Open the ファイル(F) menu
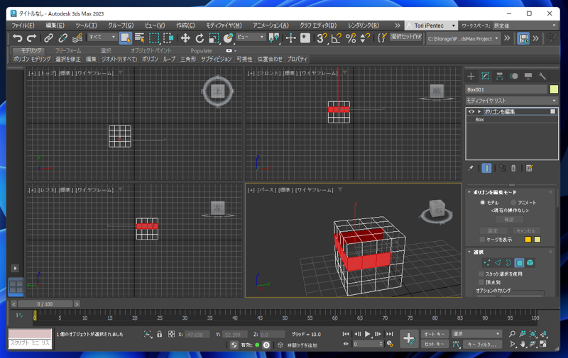Screen dimensions: 568x358 23,26
